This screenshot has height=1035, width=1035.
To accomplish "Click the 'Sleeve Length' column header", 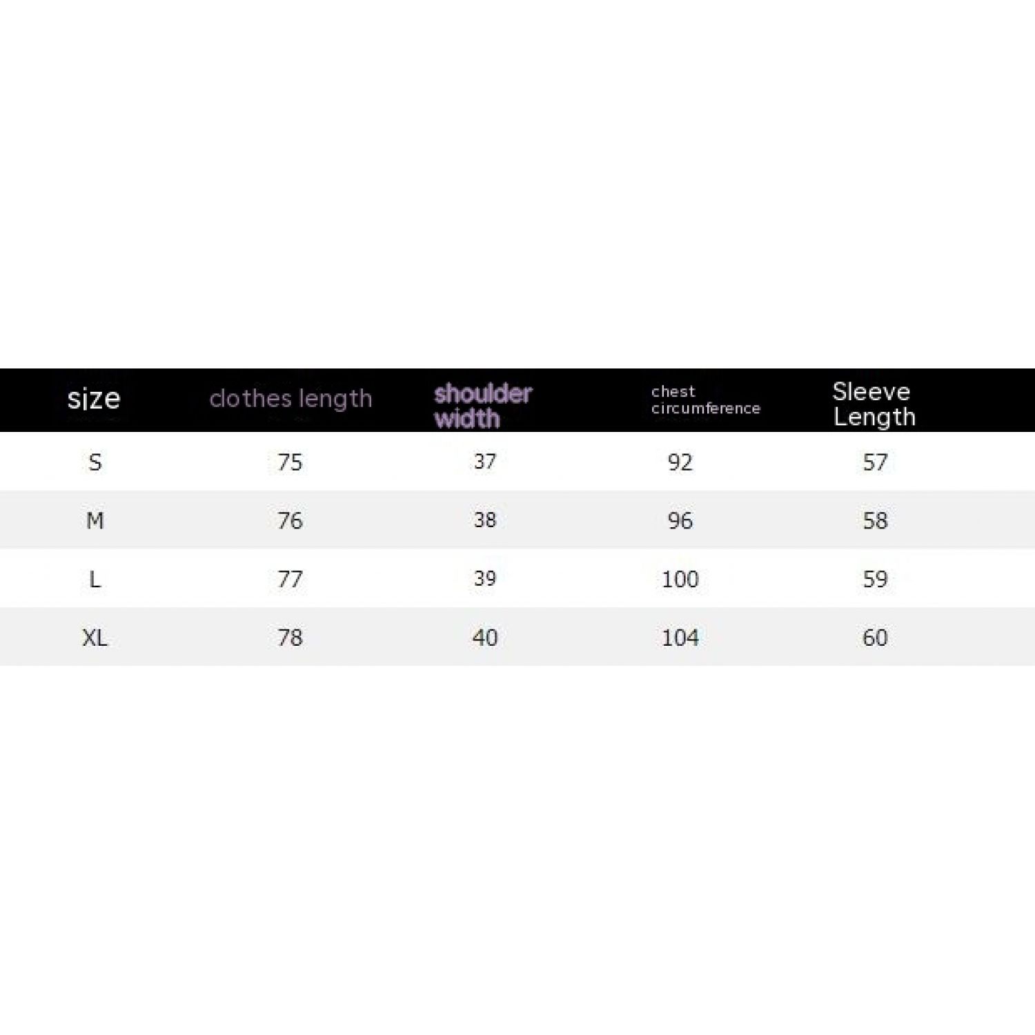I will pos(874,404).
